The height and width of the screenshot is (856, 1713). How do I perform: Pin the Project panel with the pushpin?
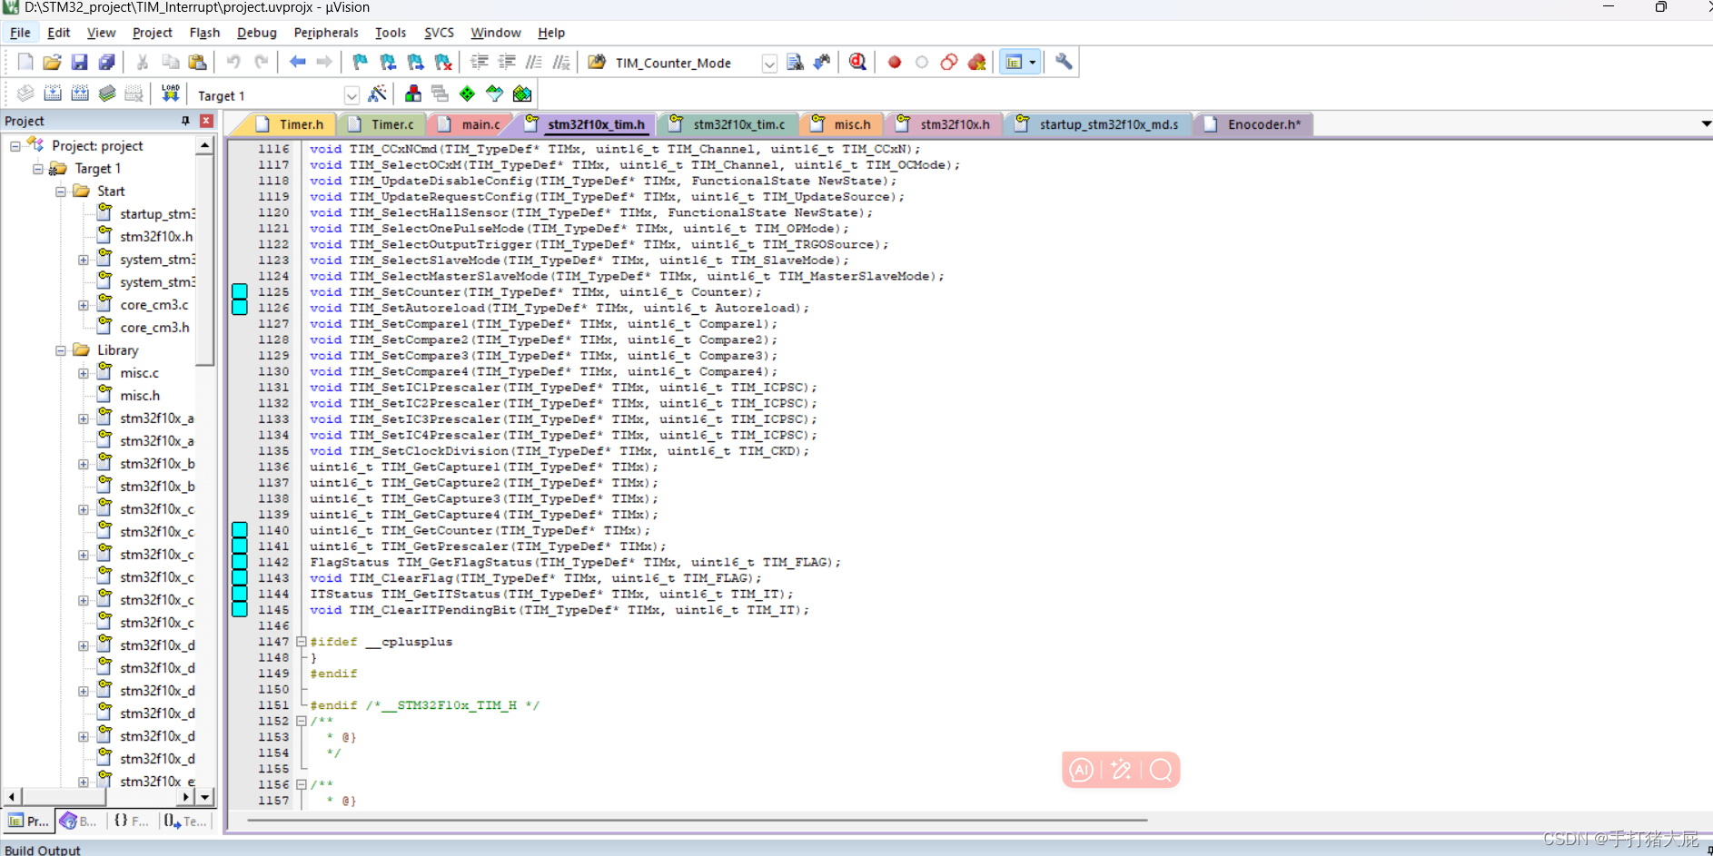click(186, 121)
